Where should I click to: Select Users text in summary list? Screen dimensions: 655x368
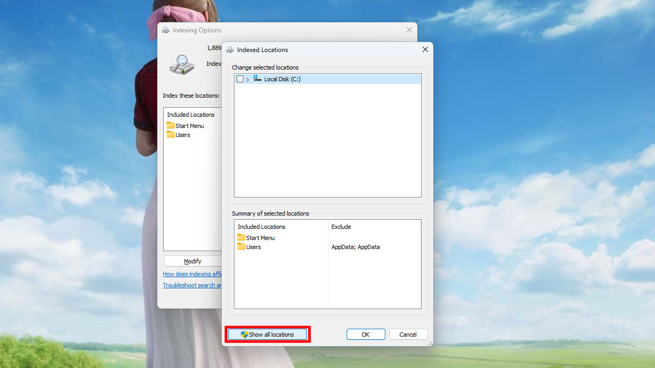click(254, 247)
